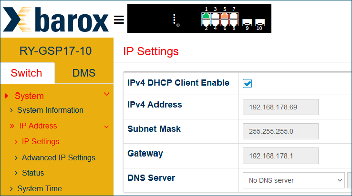Open the DNS Server dropdown
The width and height of the screenshot is (352, 196).
pos(293,180)
